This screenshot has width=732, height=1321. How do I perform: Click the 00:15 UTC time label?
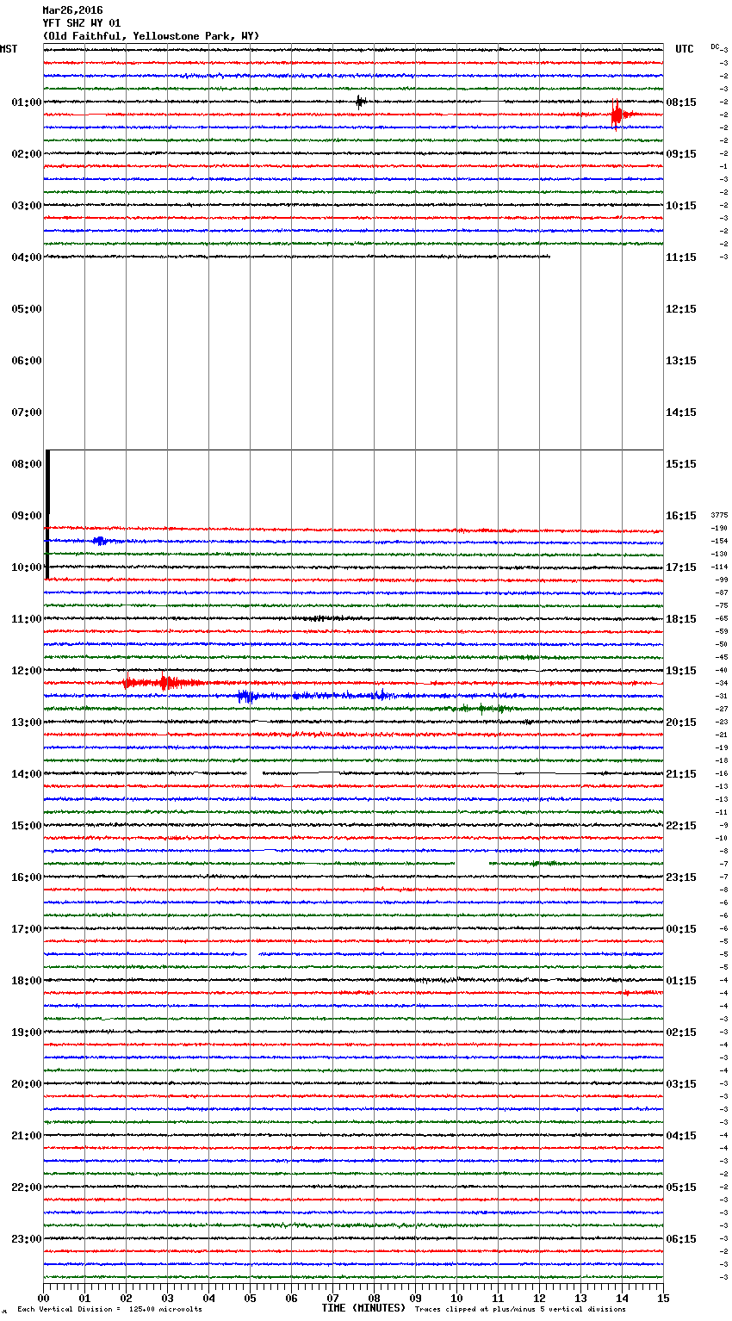[681, 929]
